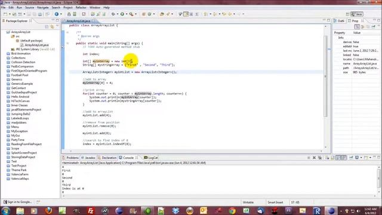Open the Help menu
Screen dimensions: 382x215
click(106, 8)
